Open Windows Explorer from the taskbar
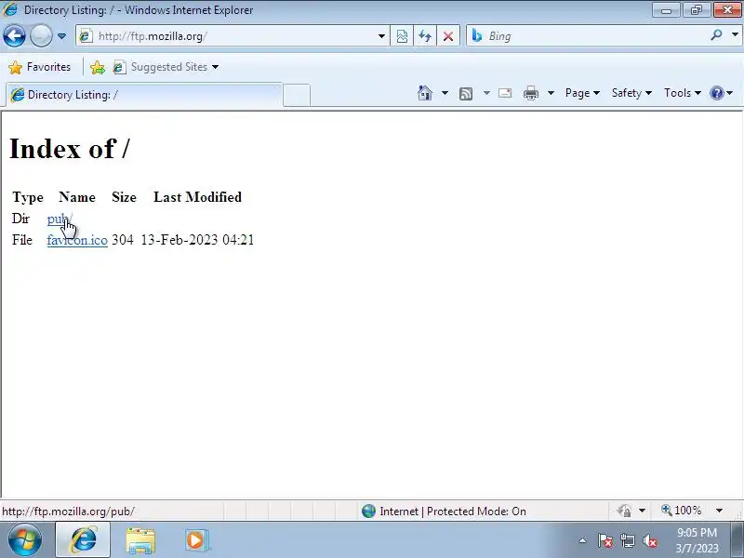The width and height of the screenshot is (744, 558). click(x=140, y=540)
